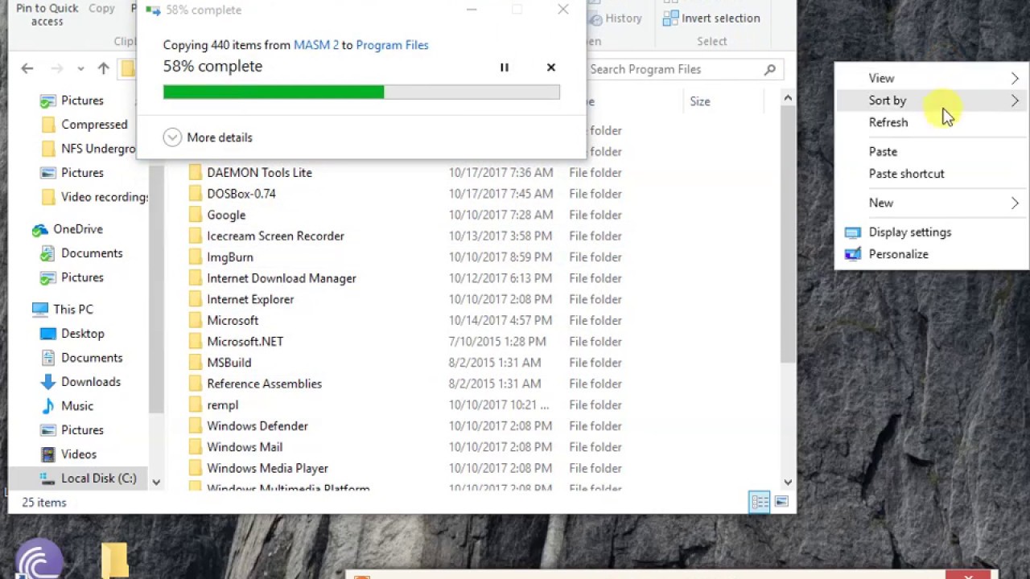Choose Refresh from context menu
Image resolution: width=1030 pixels, height=579 pixels.
click(x=932, y=122)
